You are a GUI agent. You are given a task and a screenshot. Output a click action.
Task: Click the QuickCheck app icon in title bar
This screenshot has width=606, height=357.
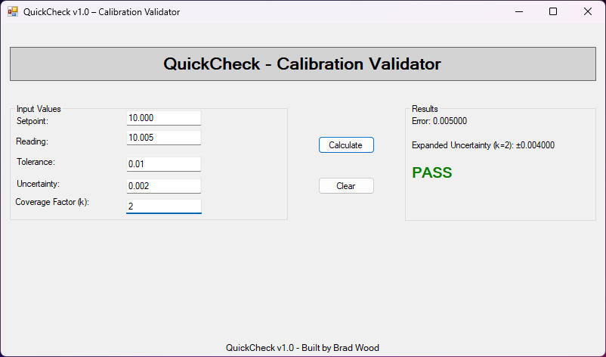point(13,12)
